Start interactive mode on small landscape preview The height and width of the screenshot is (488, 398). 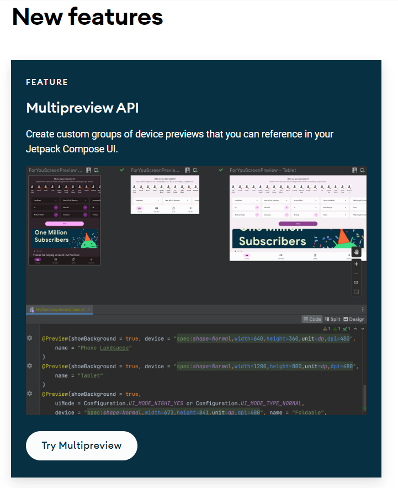point(187,170)
